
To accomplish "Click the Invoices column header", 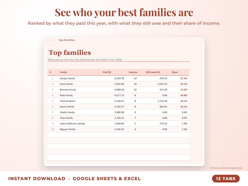I will (x=133, y=72).
